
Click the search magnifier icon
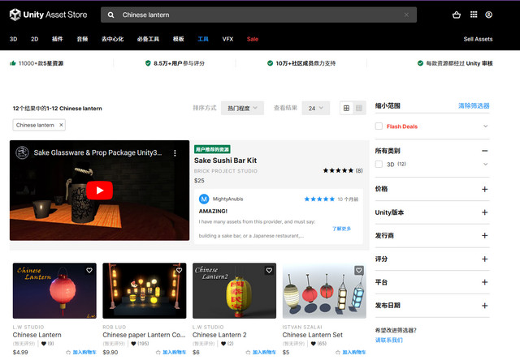(110, 15)
